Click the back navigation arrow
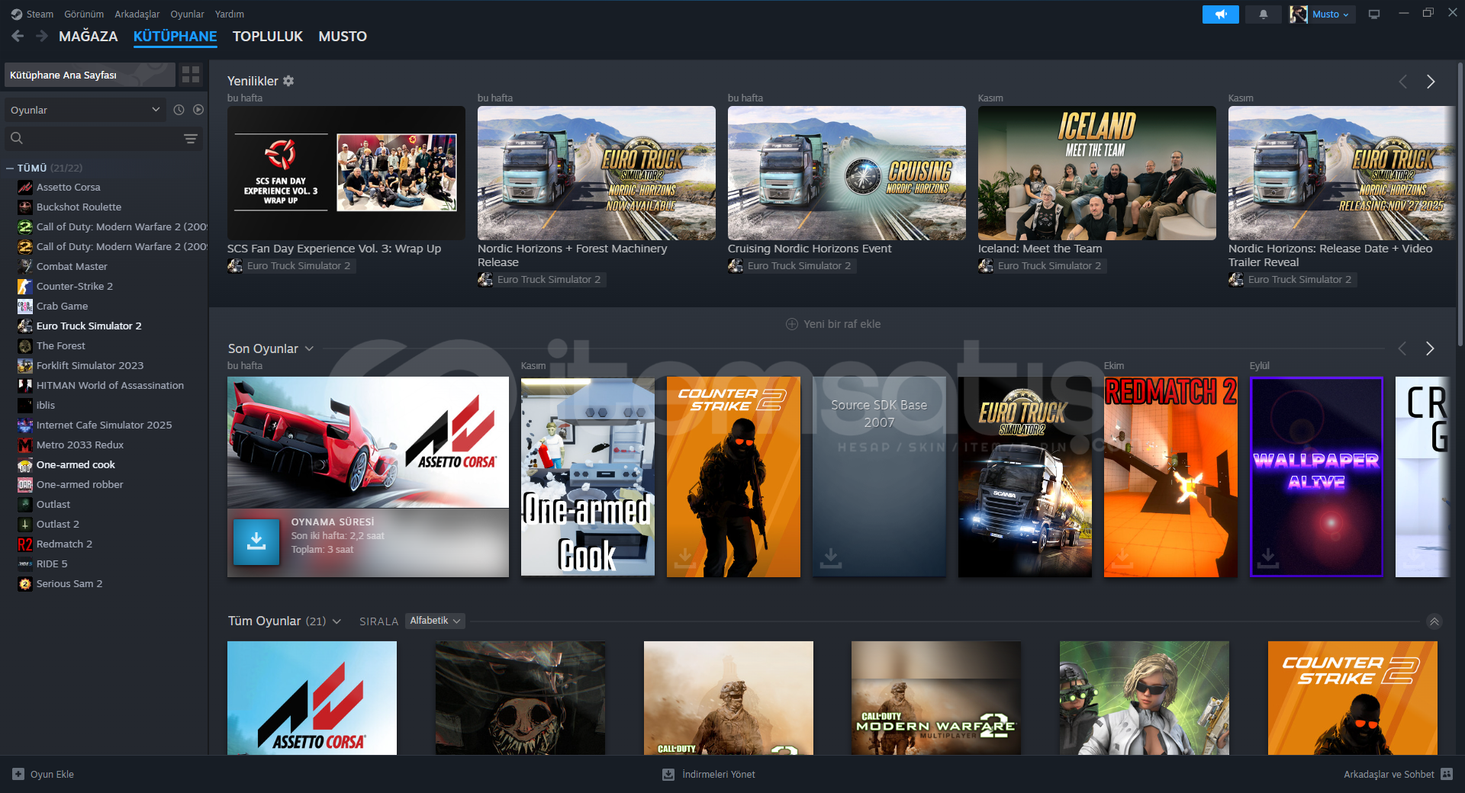 click(18, 36)
